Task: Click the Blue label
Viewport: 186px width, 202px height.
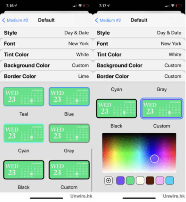Action: point(69,114)
